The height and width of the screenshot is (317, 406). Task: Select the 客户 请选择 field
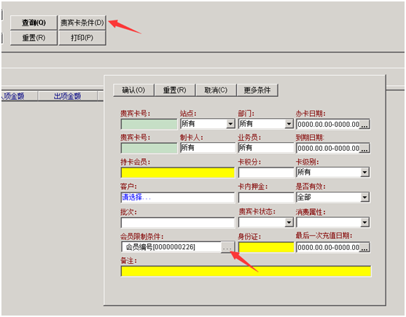(178, 197)
